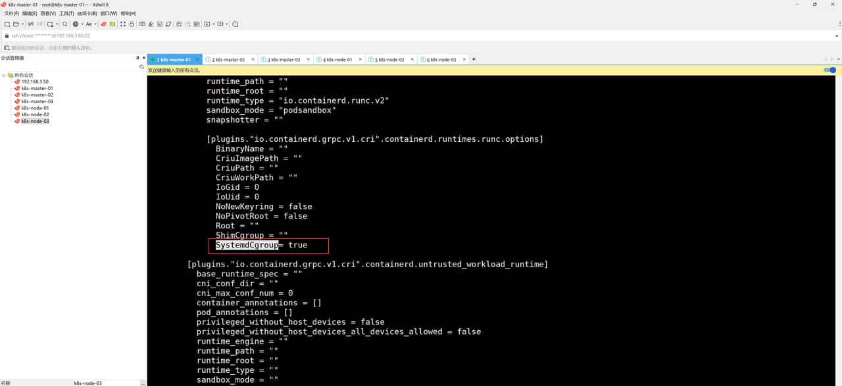Toggle auto-hide pin on session manager panel
The image size is (842, 386).
tap(137, 58)
